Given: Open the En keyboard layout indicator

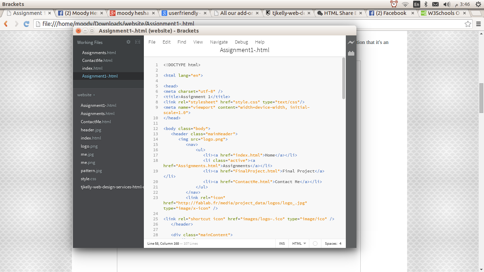Looking at the screenshot, I should pos(417,4).
